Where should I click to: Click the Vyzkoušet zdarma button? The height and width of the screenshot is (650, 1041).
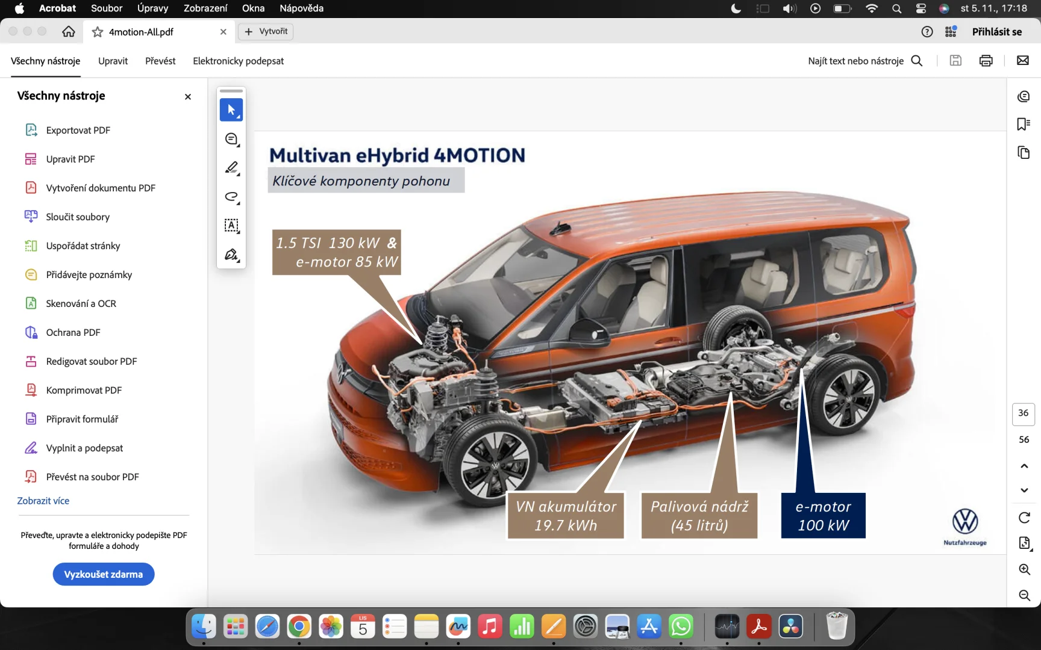(104, 574)
